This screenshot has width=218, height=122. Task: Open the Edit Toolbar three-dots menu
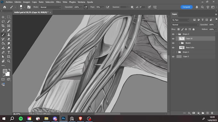pos(3,66)
